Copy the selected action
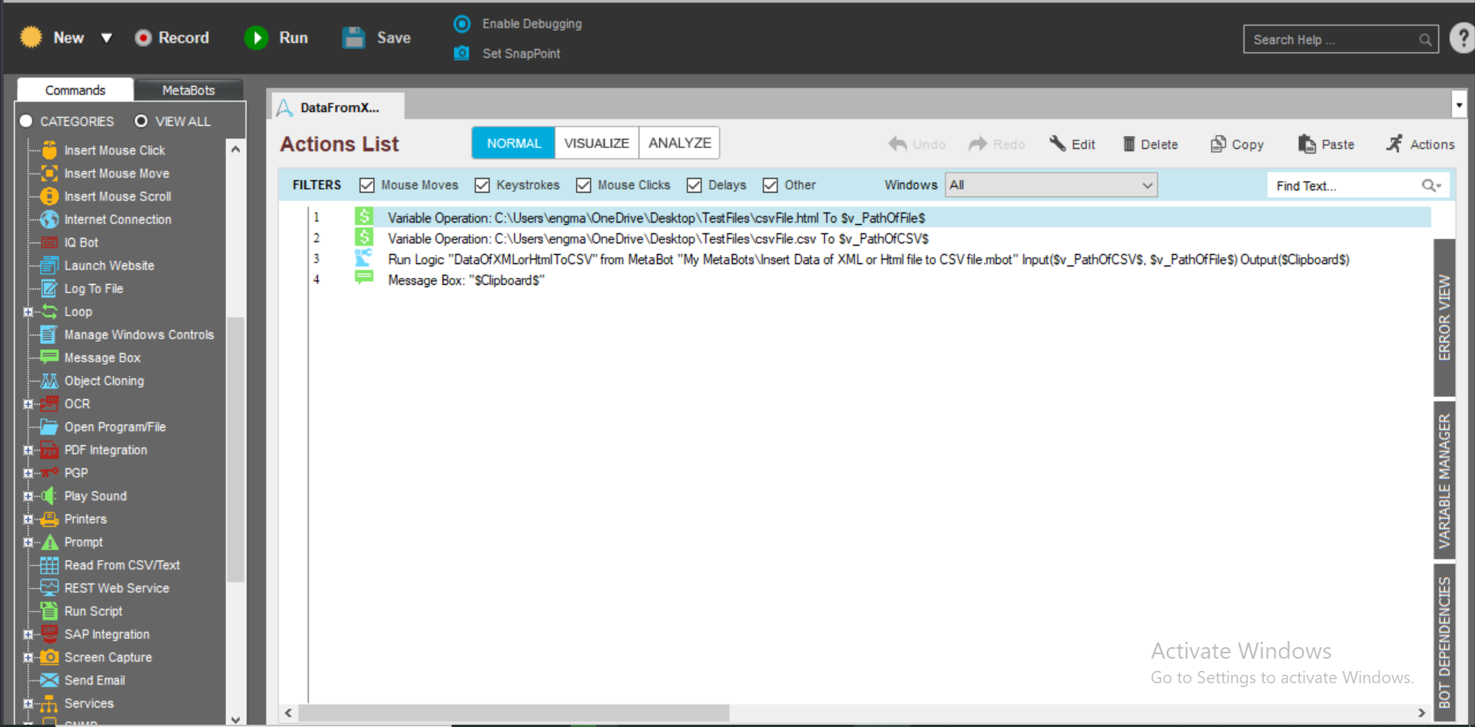 (x=1237, y=144)
